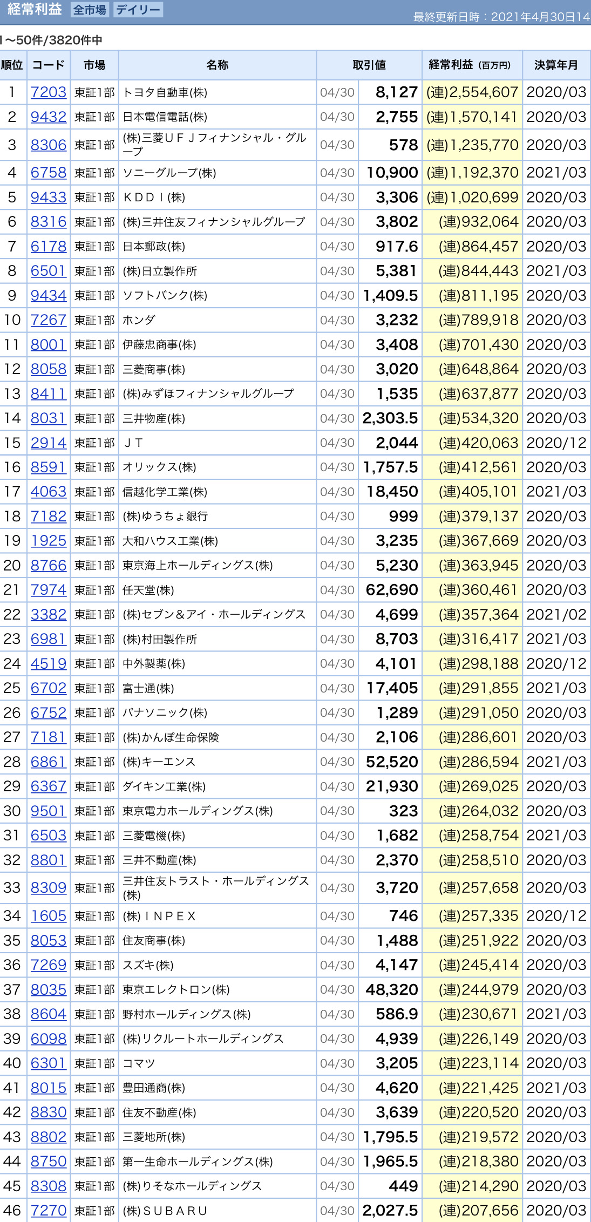The image size is (591, 1222).
Task: Open stock code link 6981
Action: (x=49, y=639)
